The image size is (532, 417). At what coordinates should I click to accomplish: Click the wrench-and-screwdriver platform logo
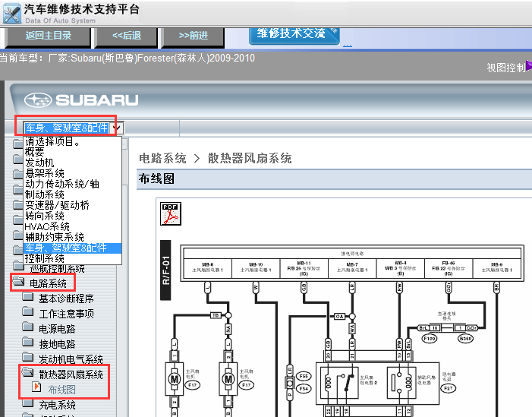(12, 14)
